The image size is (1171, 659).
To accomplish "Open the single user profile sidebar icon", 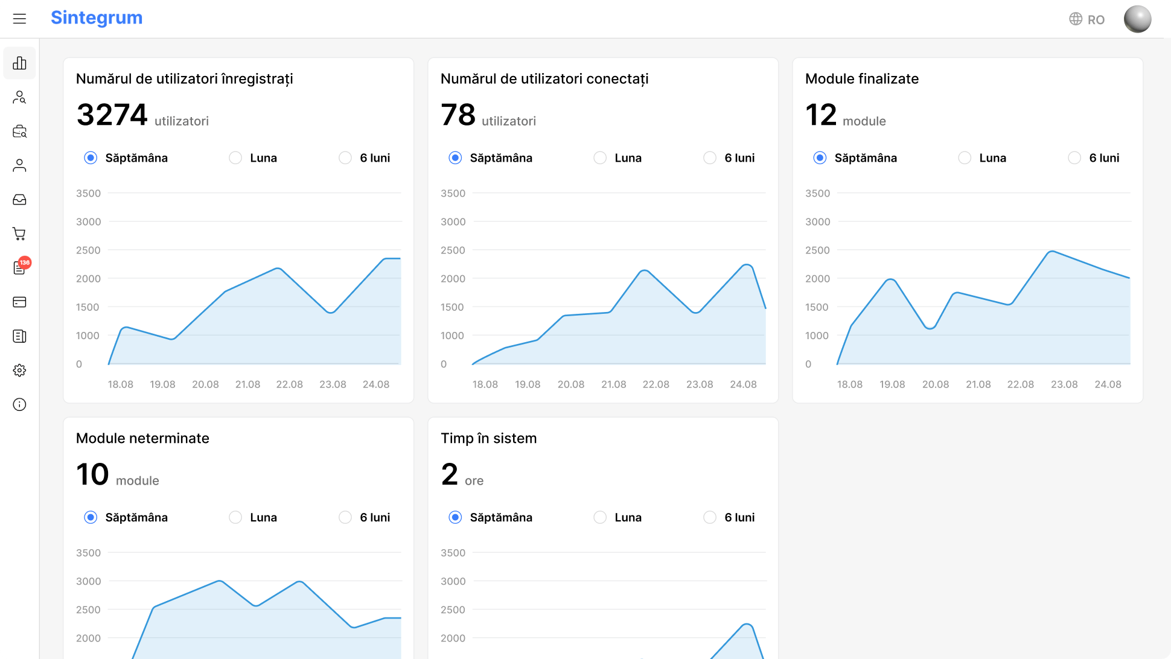I will point(19,165).
